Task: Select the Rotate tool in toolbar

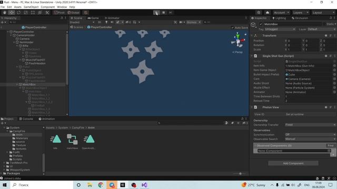Action: pyautogui.click(x=19, y=13)
